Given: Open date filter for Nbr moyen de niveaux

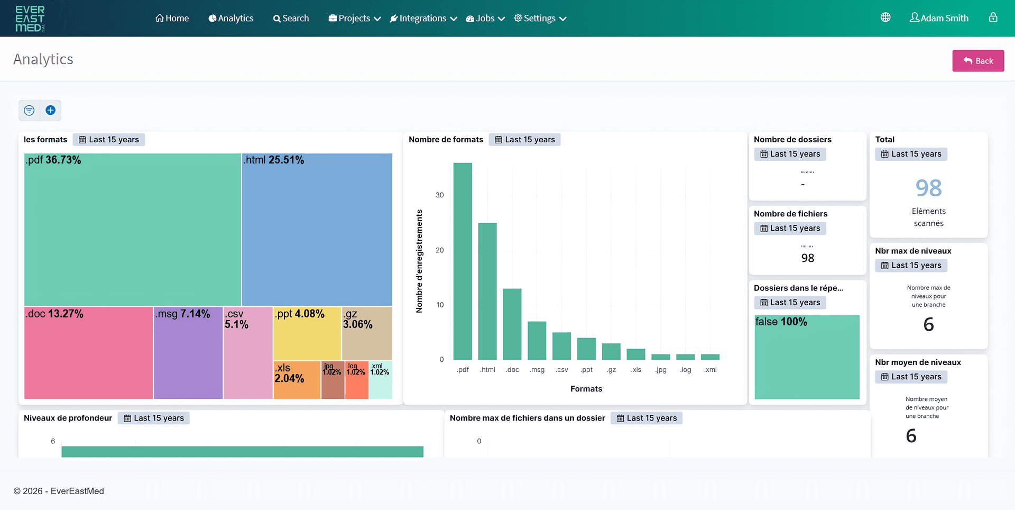Looking at the screenshot, I should point(911,377).
